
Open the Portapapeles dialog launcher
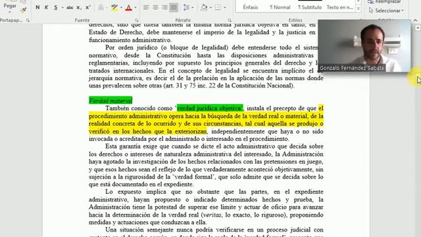pyautogui.click(x=28, y=20)
